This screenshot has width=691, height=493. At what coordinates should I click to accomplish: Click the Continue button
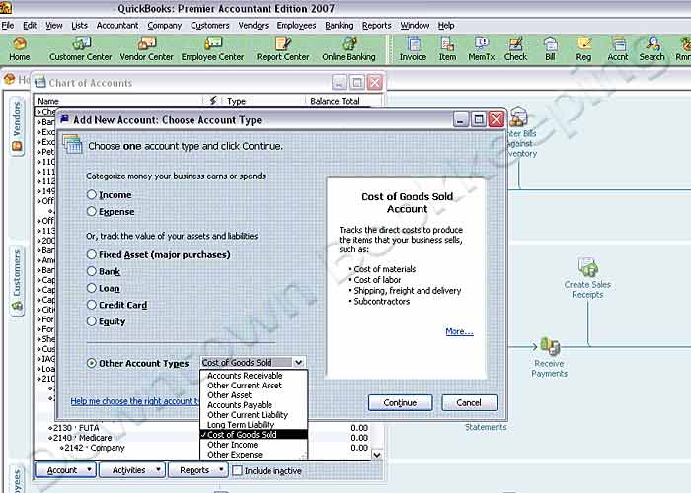click(x=400, y=402)
